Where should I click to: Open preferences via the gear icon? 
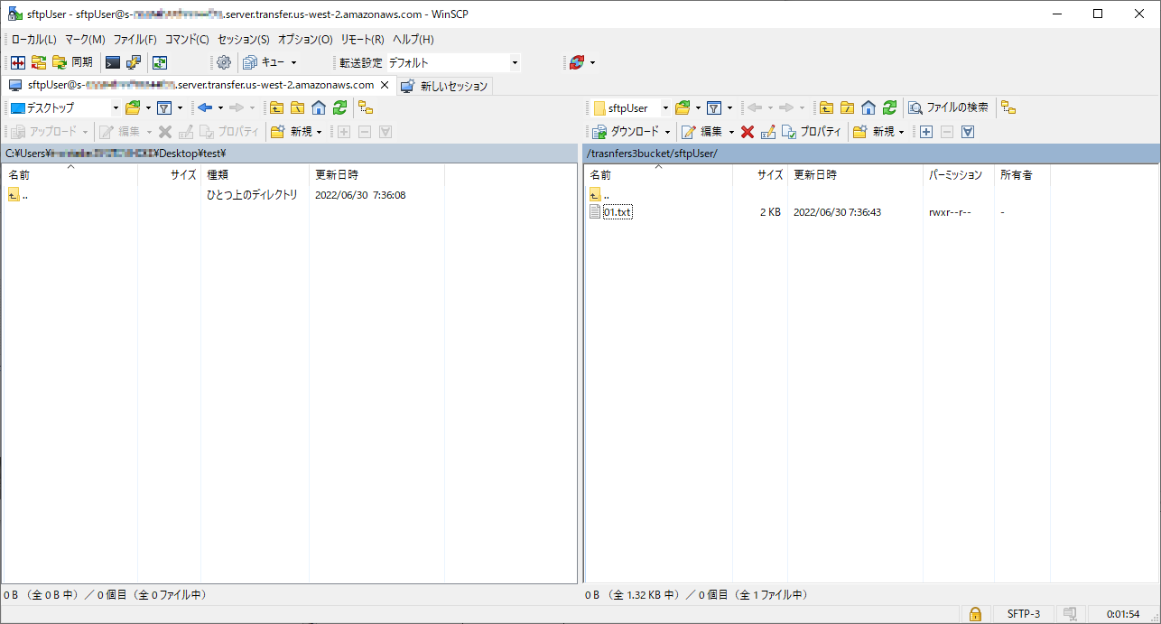(x=224, y=62)
